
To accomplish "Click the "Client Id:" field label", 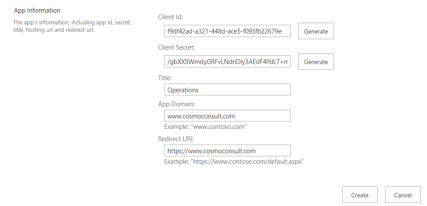I will [x=170, y=17].
